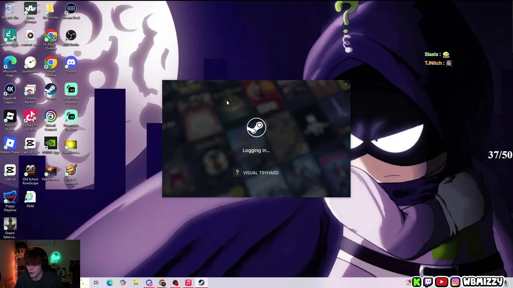Close the Steam login window
The image size is (513, 288).
(x=346, y=84)
